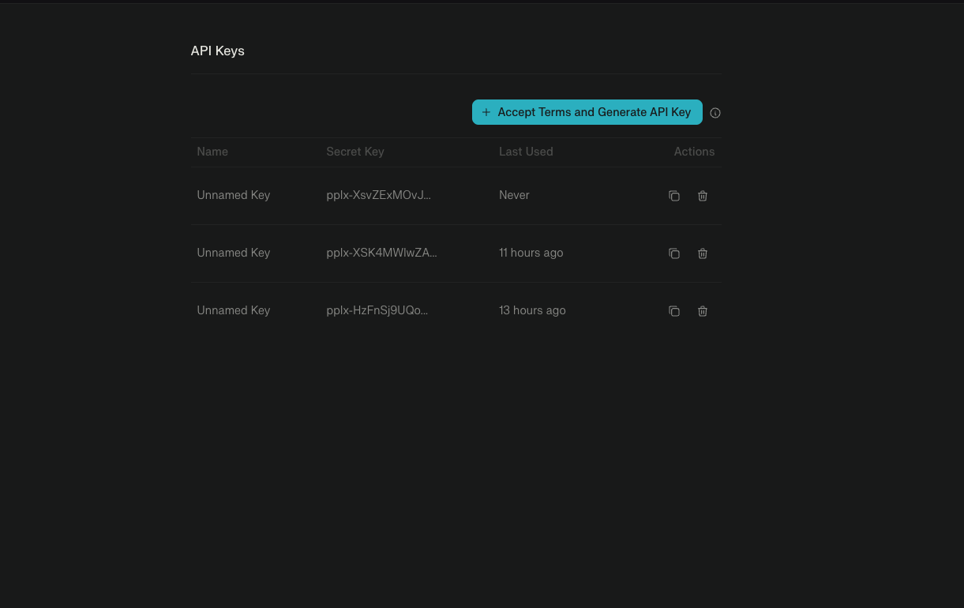
Task: Click the truncated pplx-XsvZExMOvJ key text
Action: point(378,195)
